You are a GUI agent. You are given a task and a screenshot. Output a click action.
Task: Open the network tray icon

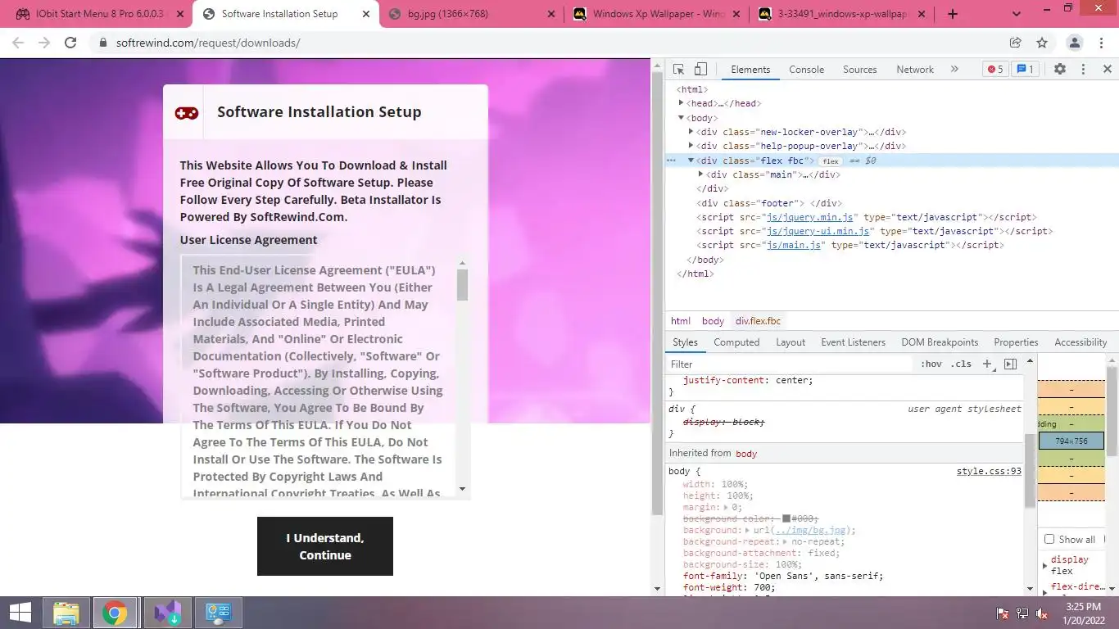click(1022, 613)
